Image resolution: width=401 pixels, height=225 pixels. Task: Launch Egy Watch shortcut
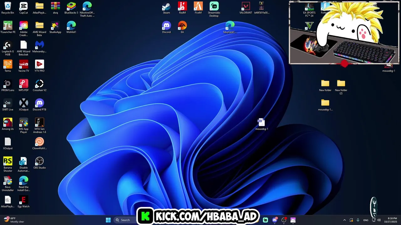(x=23, y=202)
